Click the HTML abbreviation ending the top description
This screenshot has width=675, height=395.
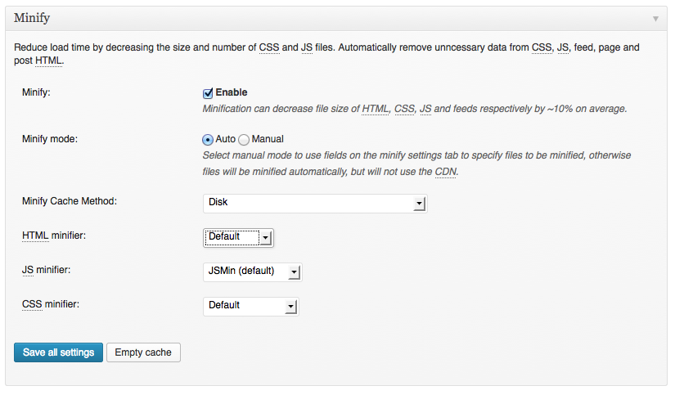pyautogui.click(x=49, y=61)
